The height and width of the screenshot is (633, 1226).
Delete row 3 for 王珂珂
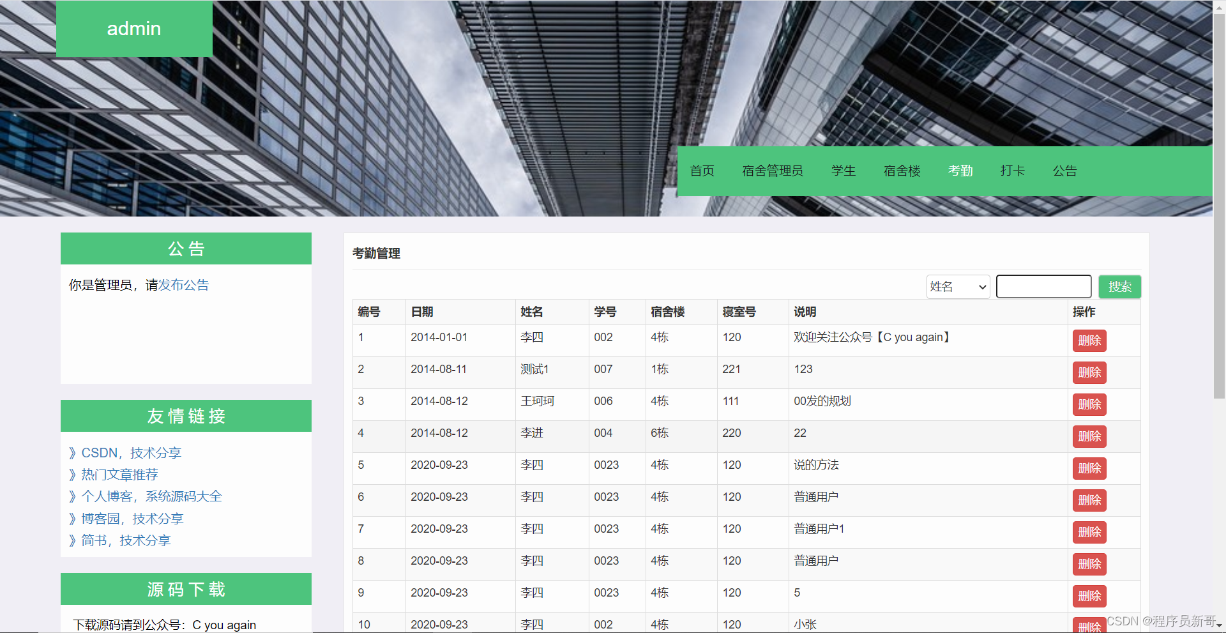click(x=1089, y=404)
